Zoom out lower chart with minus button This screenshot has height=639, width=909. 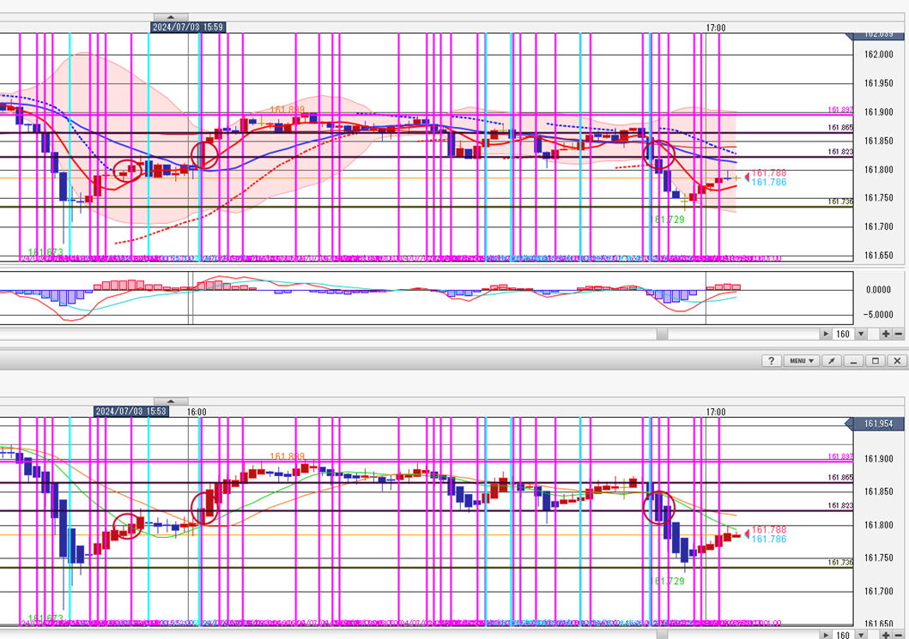[899, 635]
